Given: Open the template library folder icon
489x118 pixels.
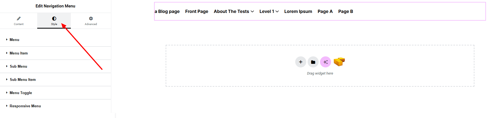Looking at the screenshot, I should pyautogui.click(x=313, y=62).
